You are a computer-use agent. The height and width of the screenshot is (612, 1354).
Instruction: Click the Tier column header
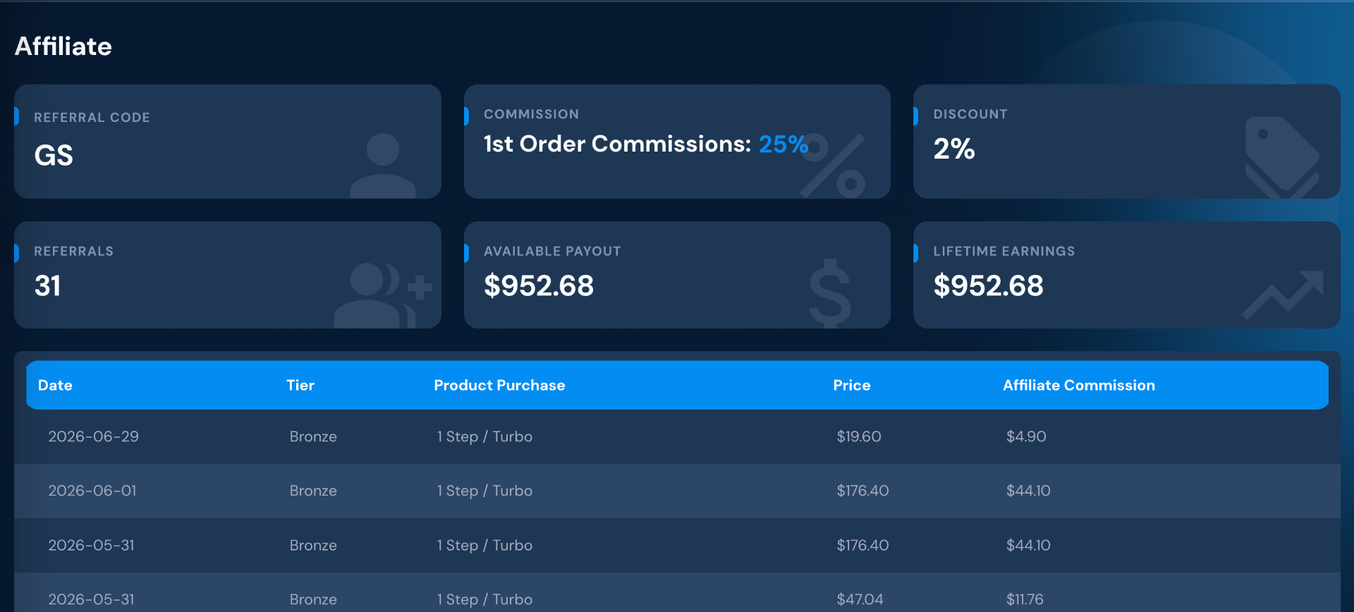[x=300, y=385]
